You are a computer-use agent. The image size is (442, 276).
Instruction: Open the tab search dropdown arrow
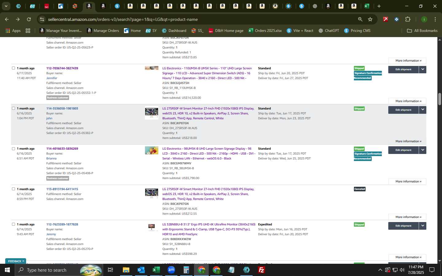tap(6, 6)
